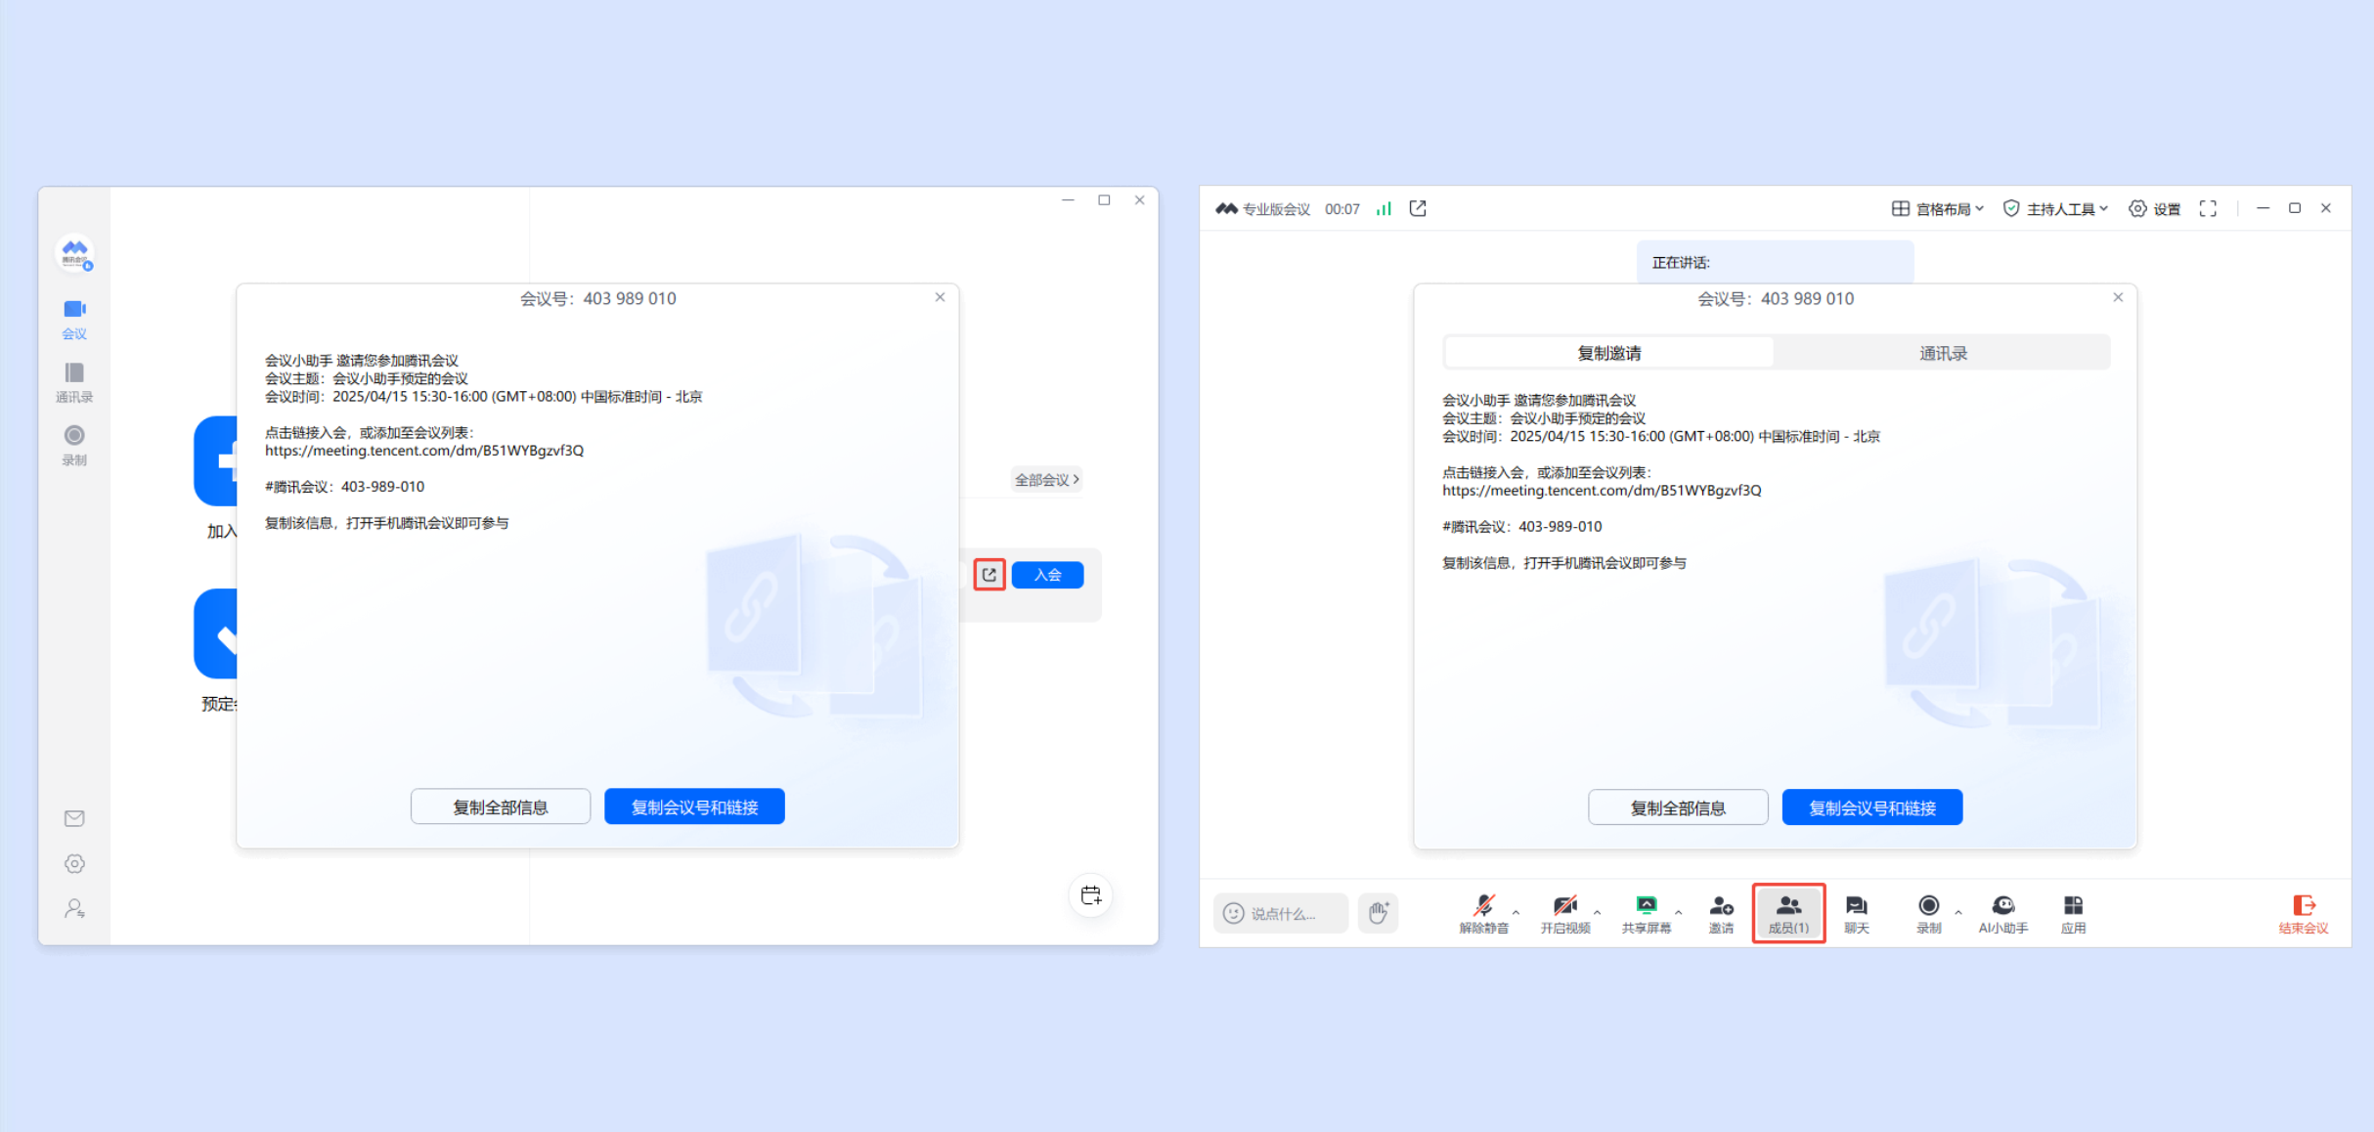The width and height of the screenshot is (2374, 1132).
Task: Select the 复制邀请 tab
Action: click(1609, 353)
